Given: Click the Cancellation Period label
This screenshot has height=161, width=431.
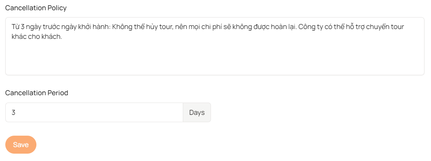Looking at the screenshot, I should (x=37, y=93).
